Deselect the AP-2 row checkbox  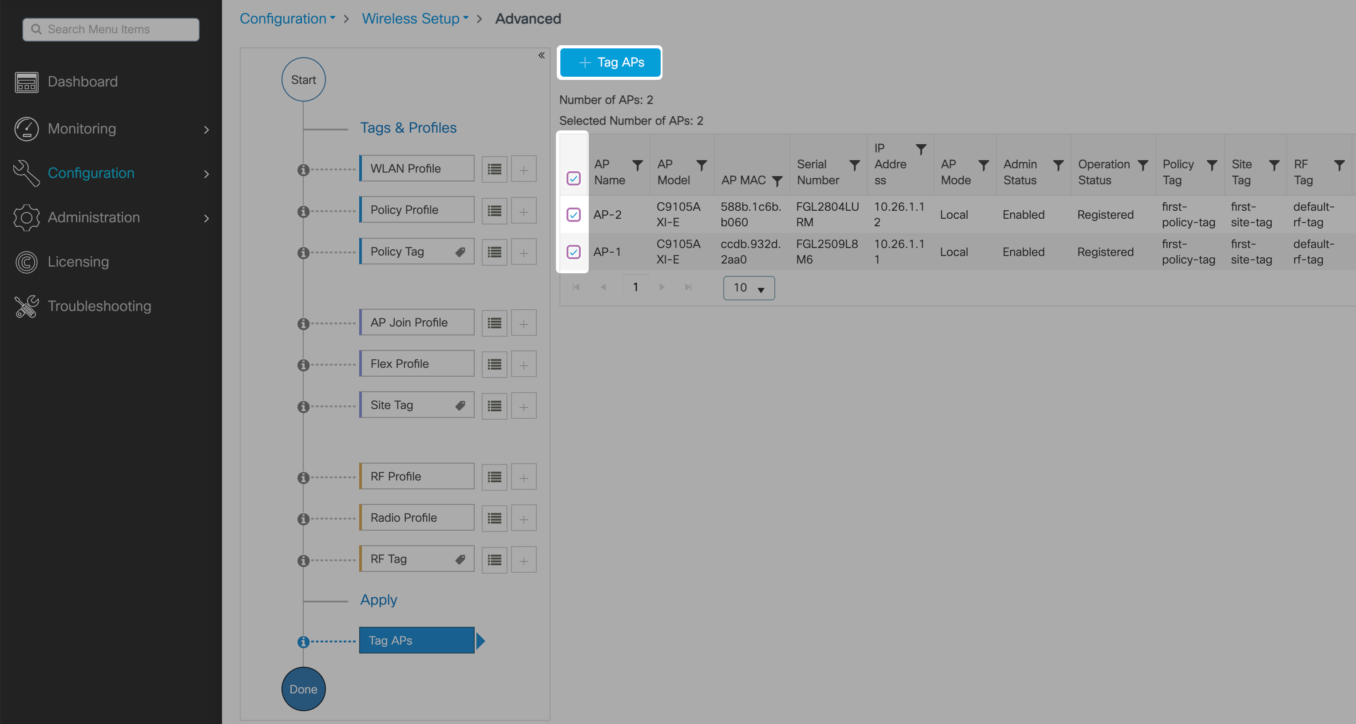pos(573,215)
